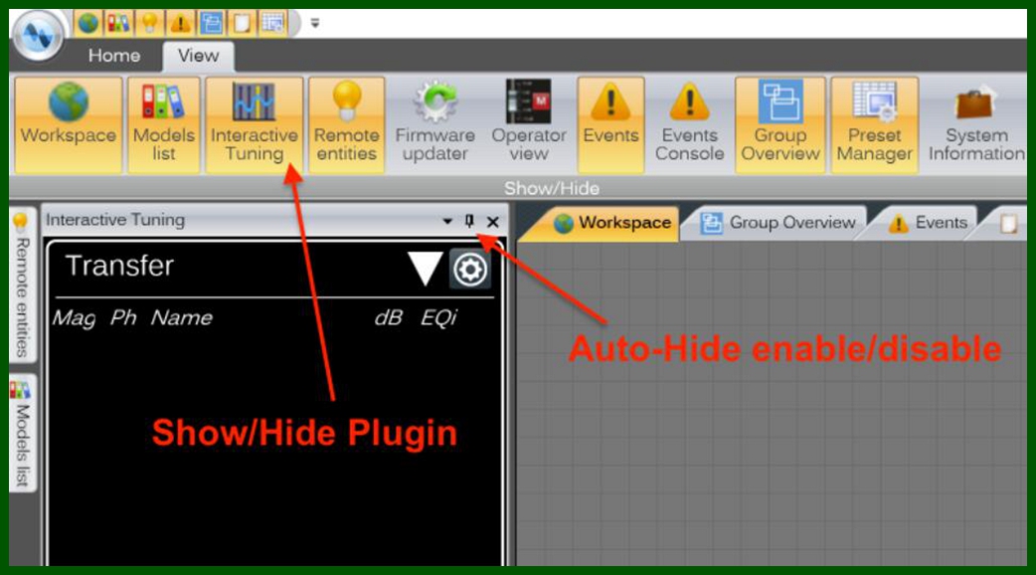Click binders icon in quick access toolbar
1036x575 pixels.
pyautogui.click(x=118, y=23)
